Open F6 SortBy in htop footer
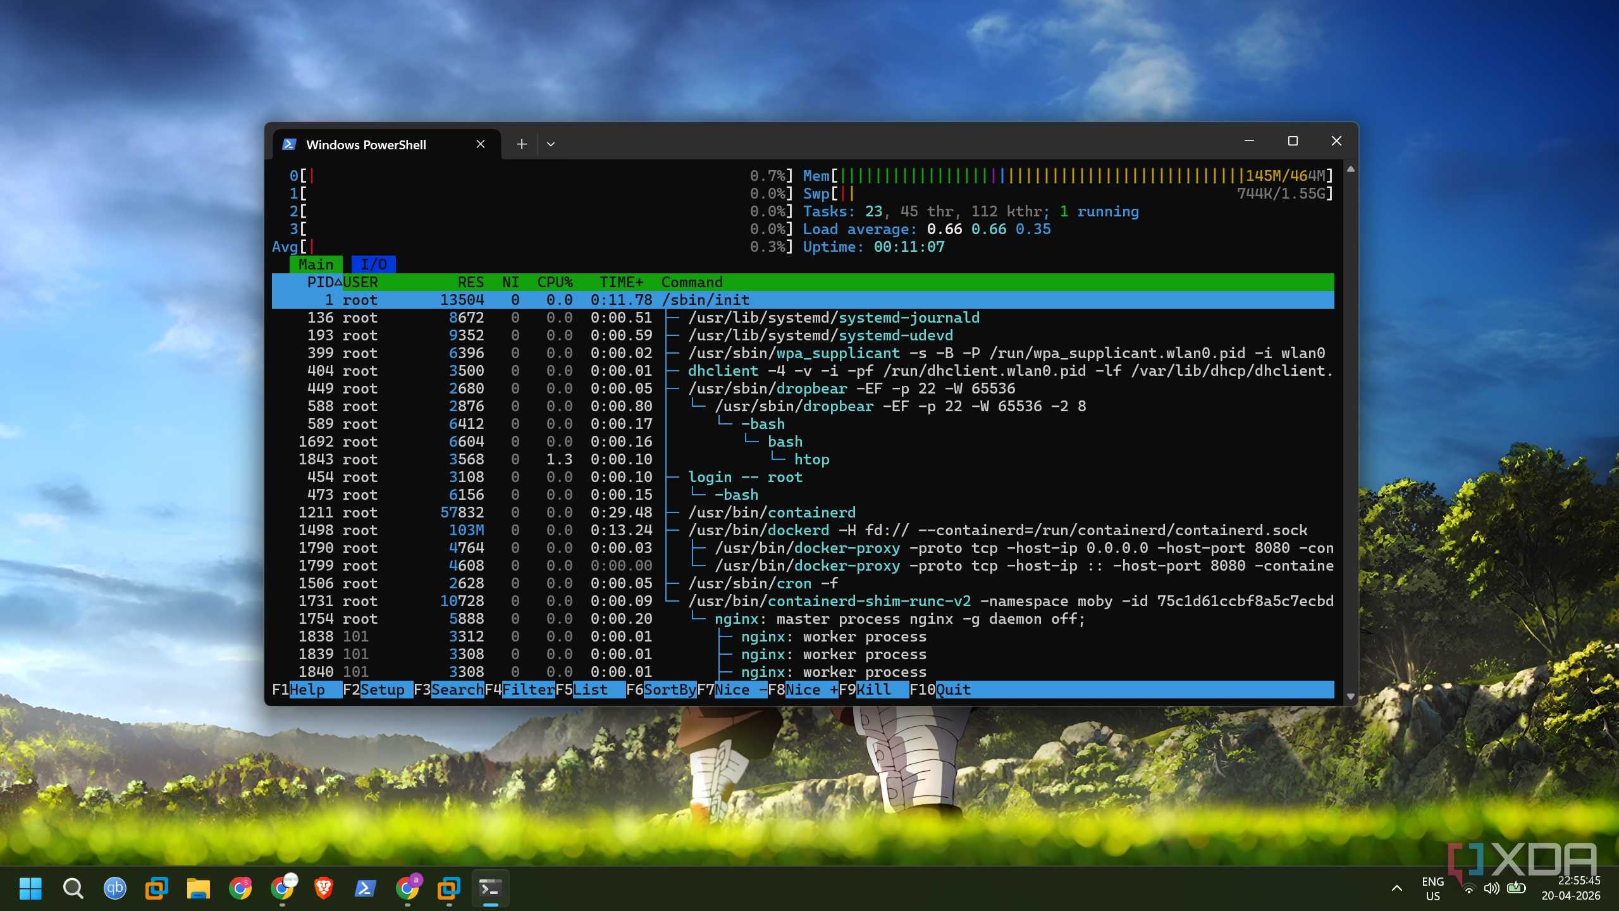 tap(662, 690)
